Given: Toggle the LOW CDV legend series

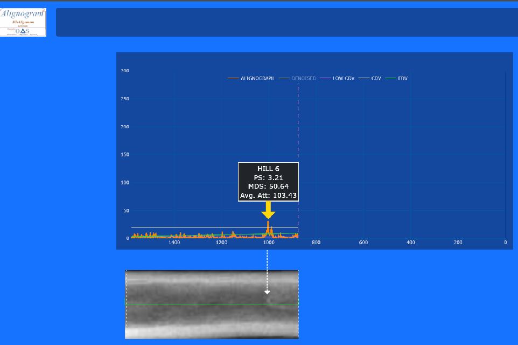Looking at the screenshot, I should coord(337,78).
